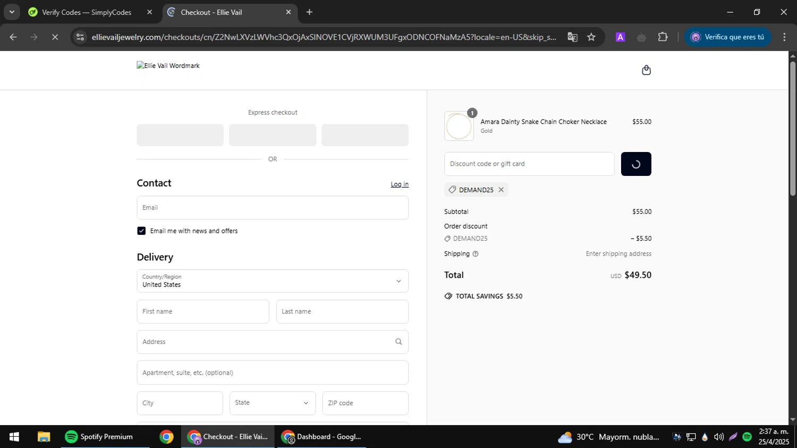Viewport: 797px width, 448px height.
Task: View site information icon in address bar
Action: (80, 37)
